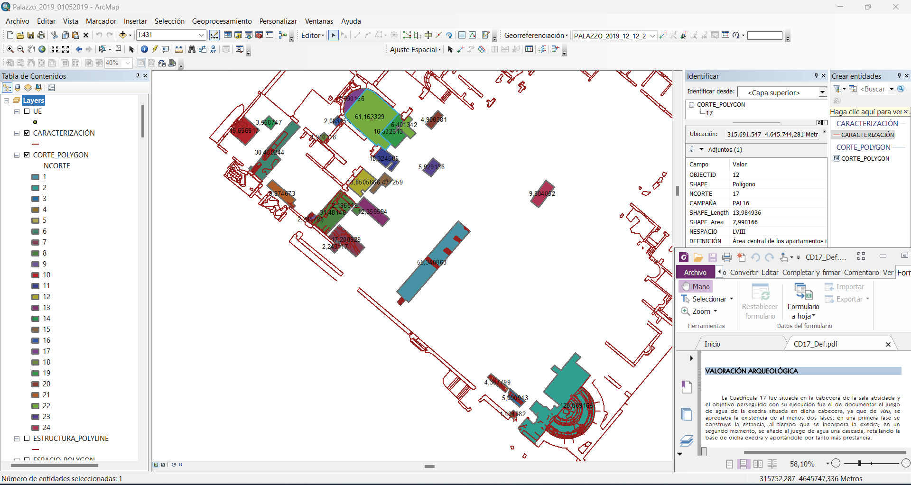This screenshot has height=485, width=911.
Task: Undo the last action in ArcMap
Action: pyautogui.click(x=99, y=35)
